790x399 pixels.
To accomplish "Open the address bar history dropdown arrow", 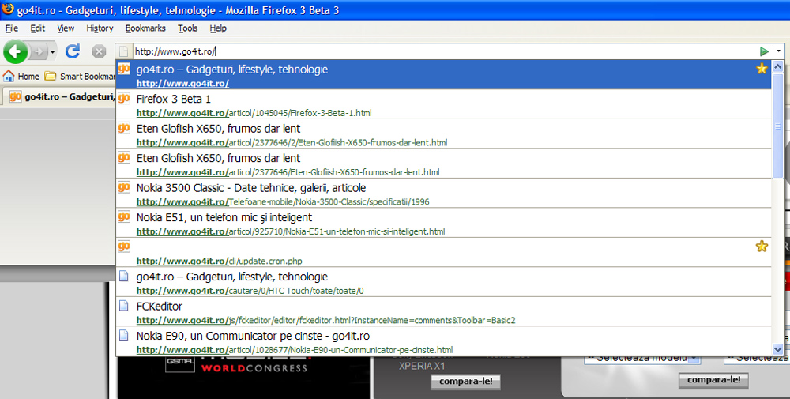I will (778, 51).
